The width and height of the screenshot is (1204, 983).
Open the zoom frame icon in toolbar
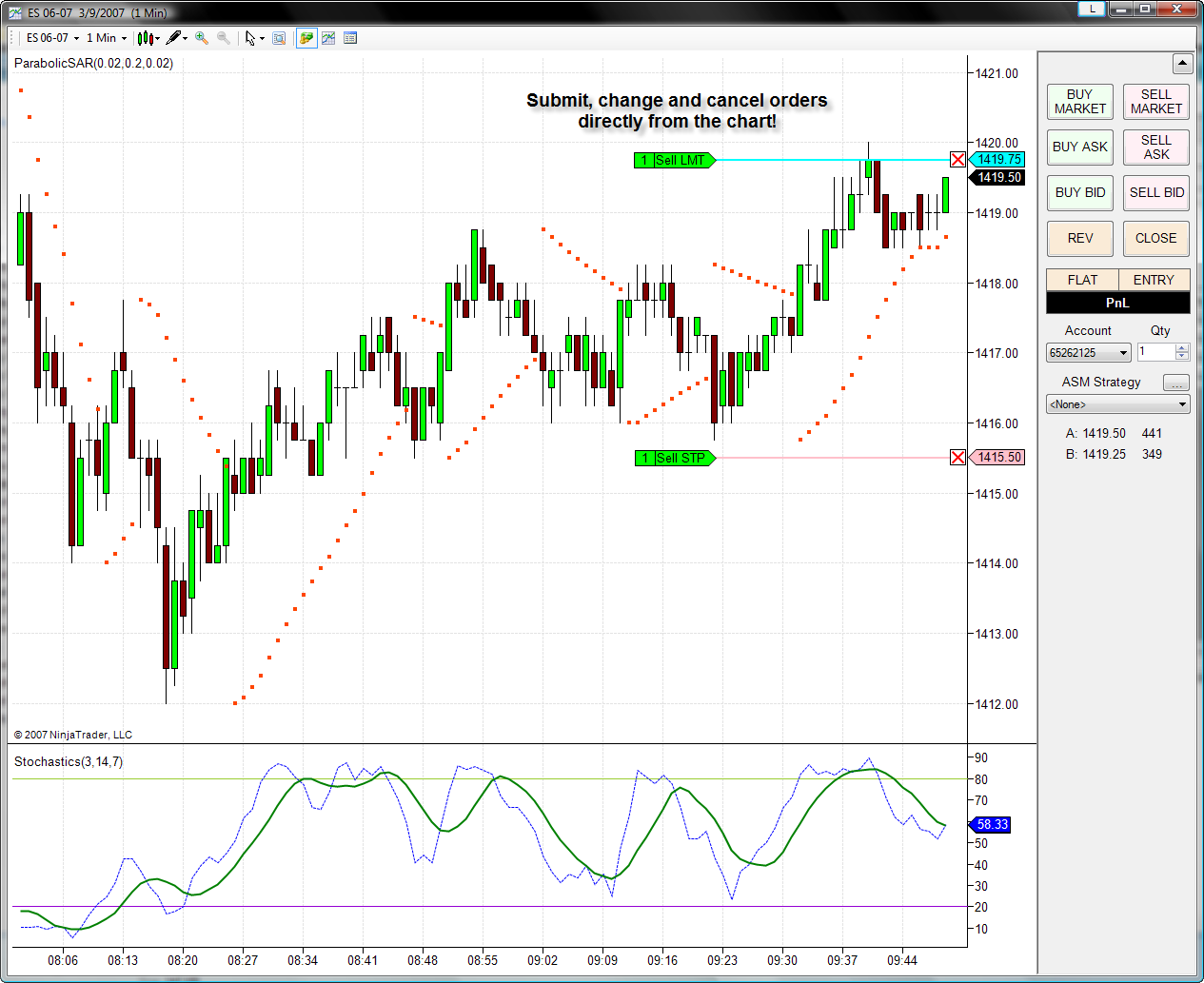279,38
